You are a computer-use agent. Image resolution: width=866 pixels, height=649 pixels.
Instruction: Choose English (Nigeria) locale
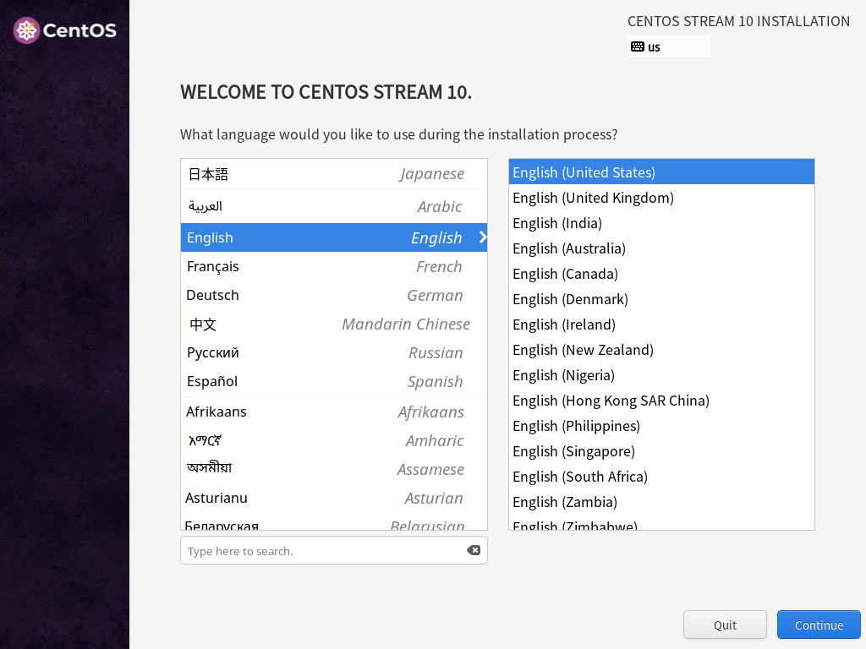[x=661, y=375]
